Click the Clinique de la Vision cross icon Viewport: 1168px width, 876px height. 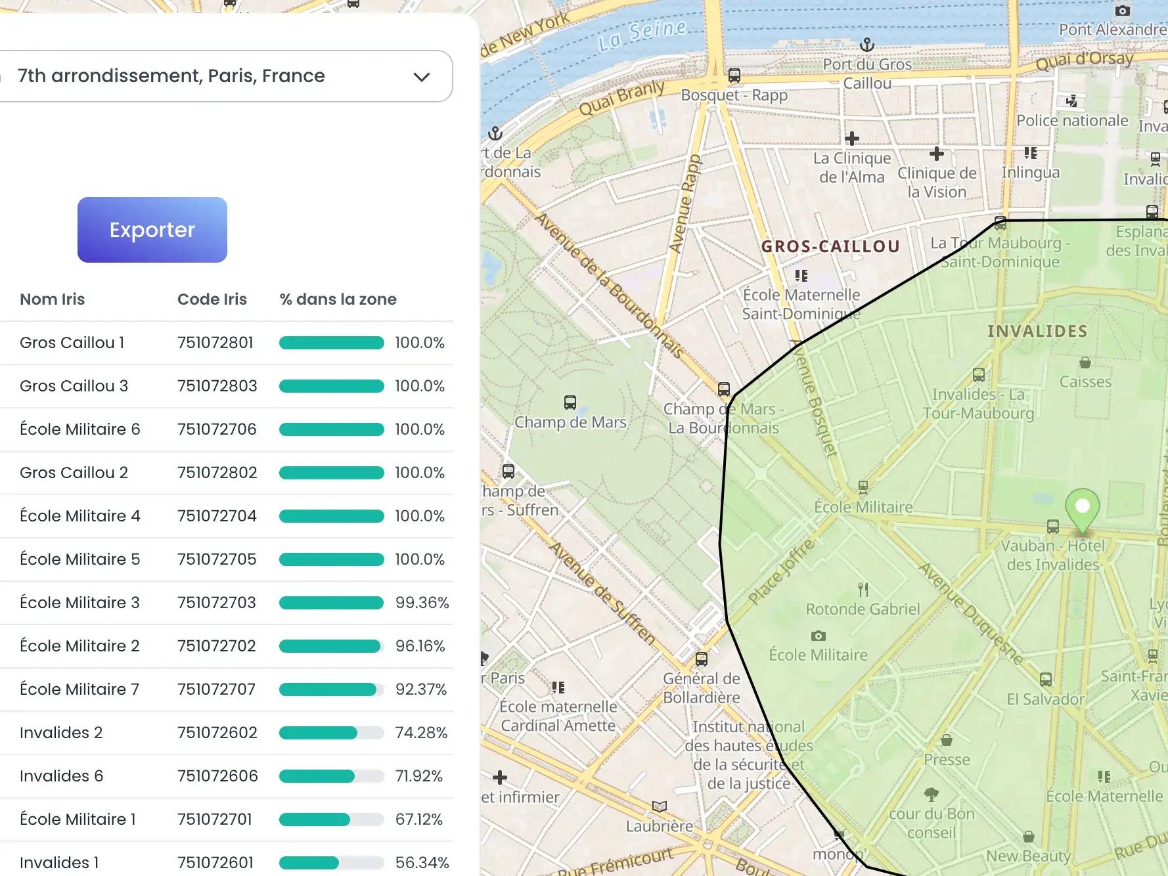pyautogui.click(x=937, y=154)
